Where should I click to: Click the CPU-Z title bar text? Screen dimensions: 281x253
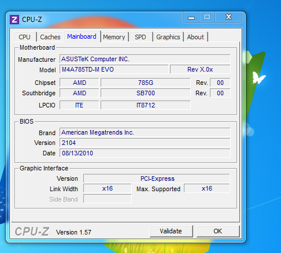coord(32,20)
